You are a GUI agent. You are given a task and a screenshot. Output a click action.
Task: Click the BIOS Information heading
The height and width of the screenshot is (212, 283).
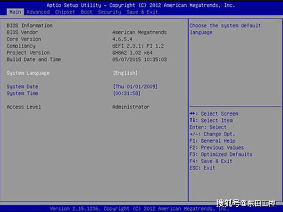click(30, 25)
